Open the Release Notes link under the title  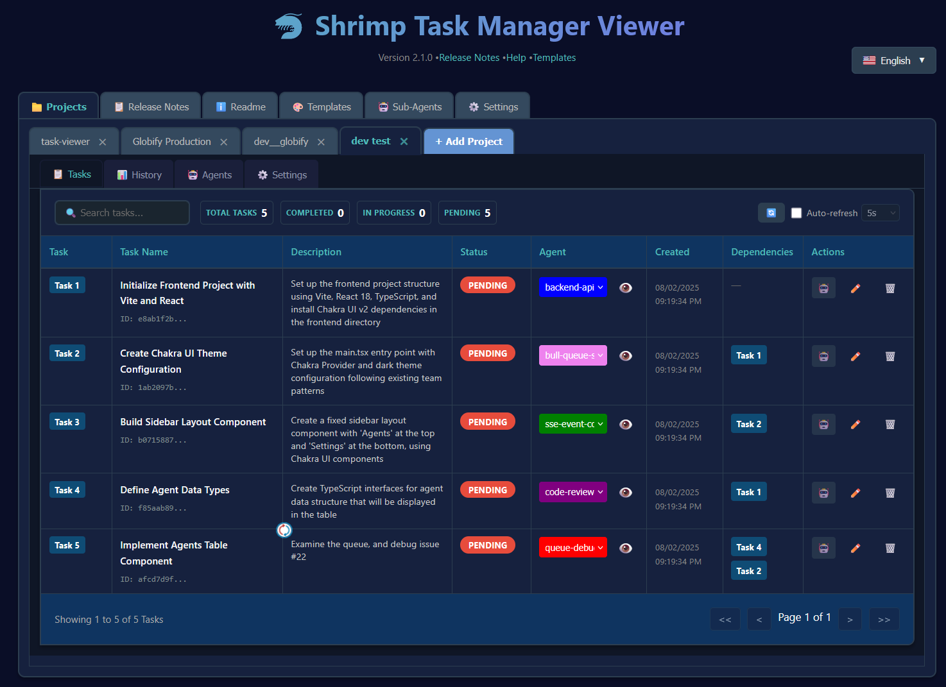pos(469,57)
